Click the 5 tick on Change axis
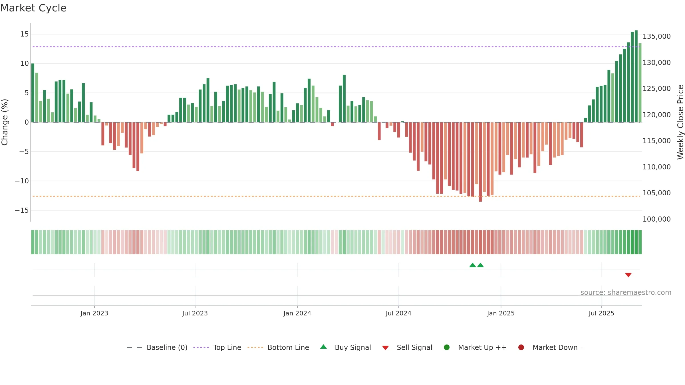 [27, 93]
